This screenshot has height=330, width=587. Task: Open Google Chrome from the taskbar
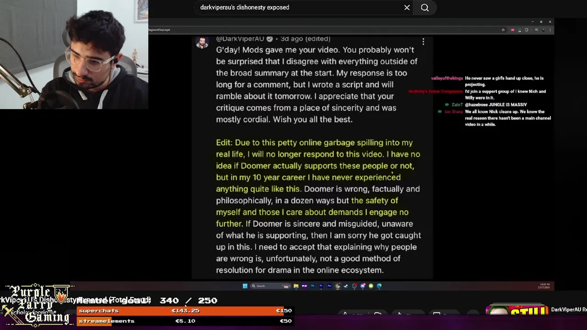point(338,286)
